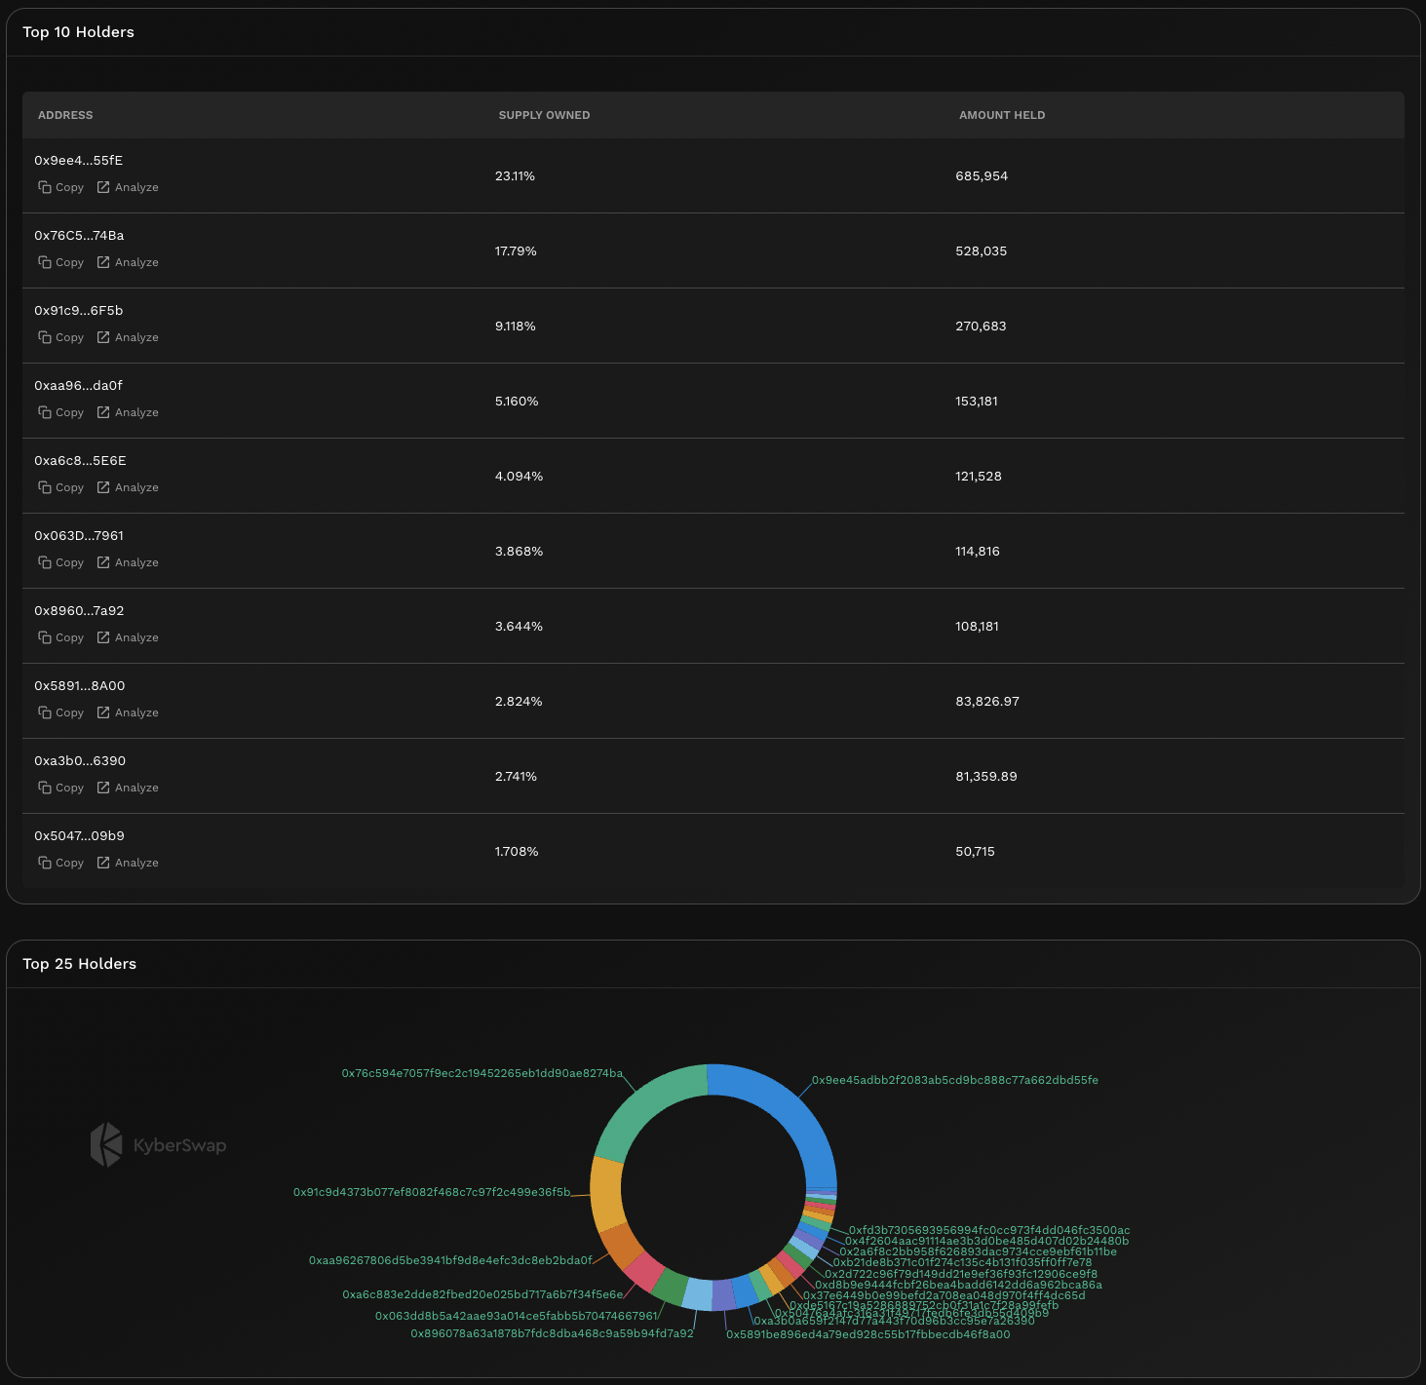Click the analyze icon for address 0x5047...09b9
Image resolution: width=1426 pixels, height=1385 pixels.
[103, 863]
